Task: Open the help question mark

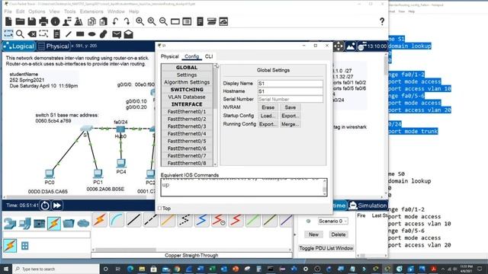Action: 382,21
